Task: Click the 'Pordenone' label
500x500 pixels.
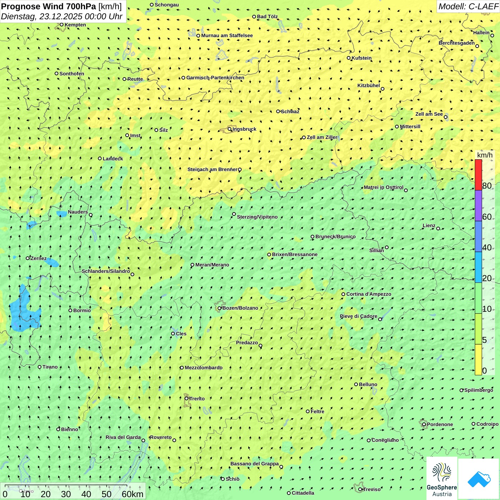Action: click(x=440, y=425)
